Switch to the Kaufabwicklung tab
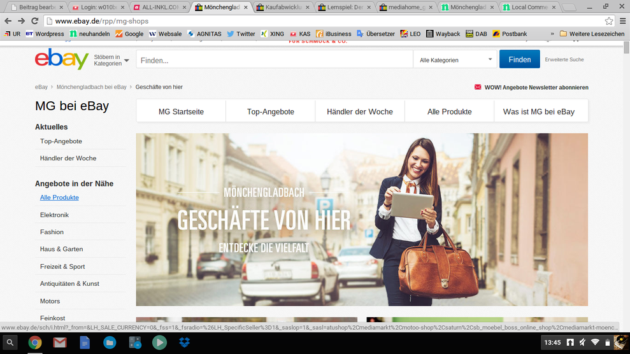The width and height of the screenshot is (630, 354). click(x=283, y=7)
